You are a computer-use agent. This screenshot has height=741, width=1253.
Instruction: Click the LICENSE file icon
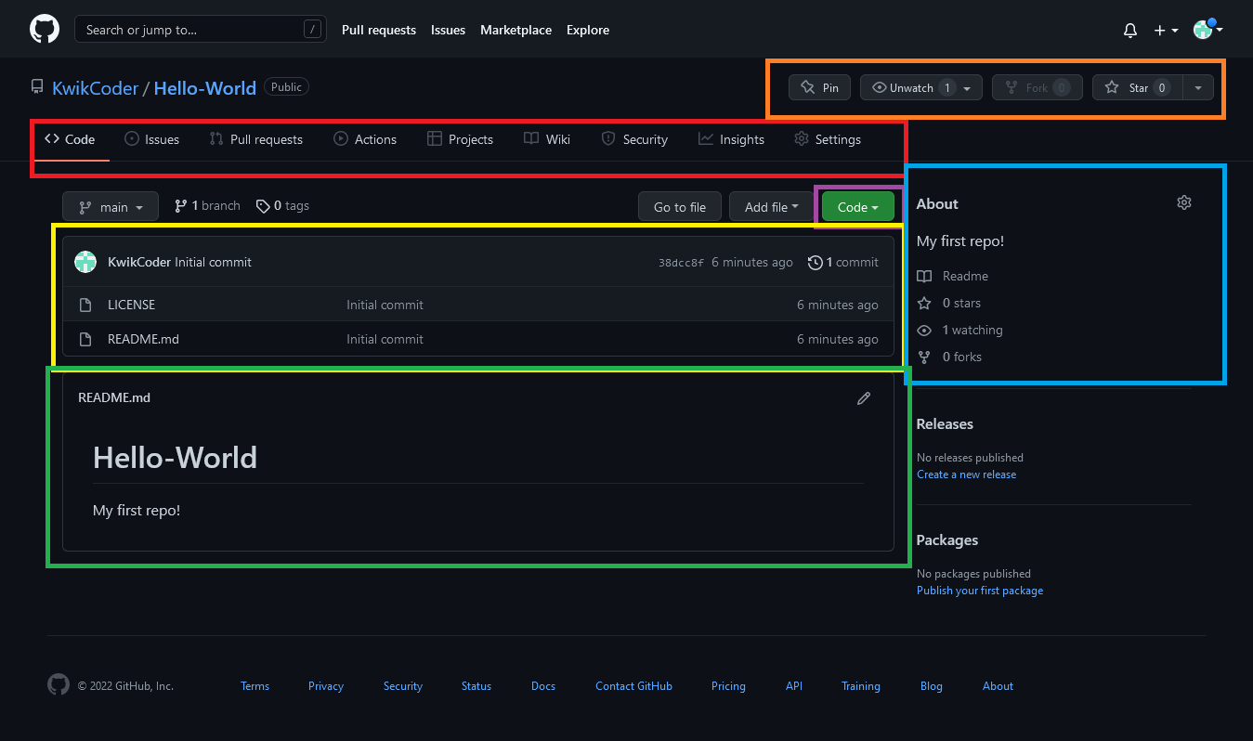85,305
